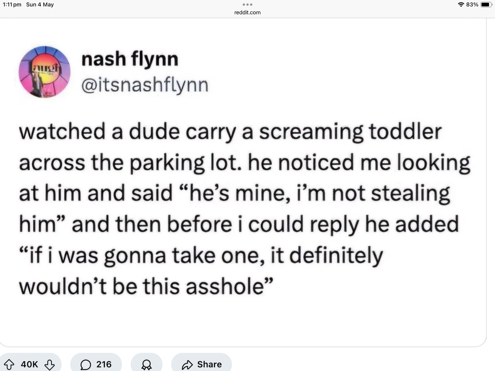Click the 1:11 pm clock
This screenshot has width=495, height=371.
[x=12, y=4]
